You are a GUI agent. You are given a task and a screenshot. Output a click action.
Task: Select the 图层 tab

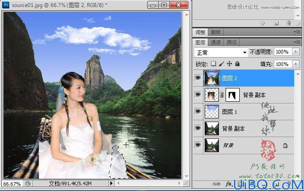pyautogui.click(x=200, y=42)
